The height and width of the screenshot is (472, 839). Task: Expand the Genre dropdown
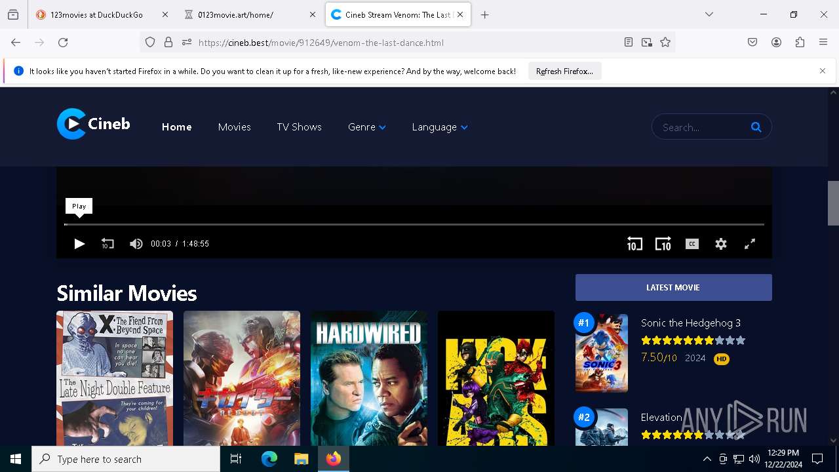click(x=366, y=127)
